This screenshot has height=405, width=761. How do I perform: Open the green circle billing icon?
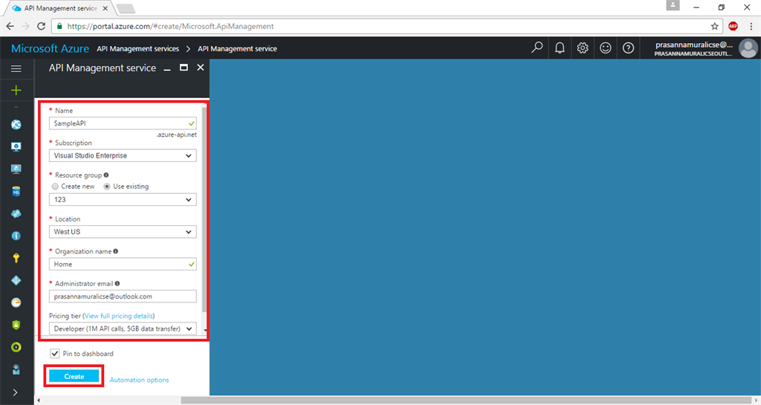click(x=16, y=347)
